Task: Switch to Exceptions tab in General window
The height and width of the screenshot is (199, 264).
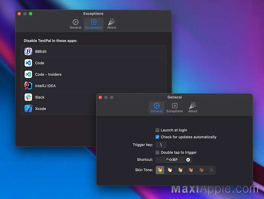Action: (175, 107)
